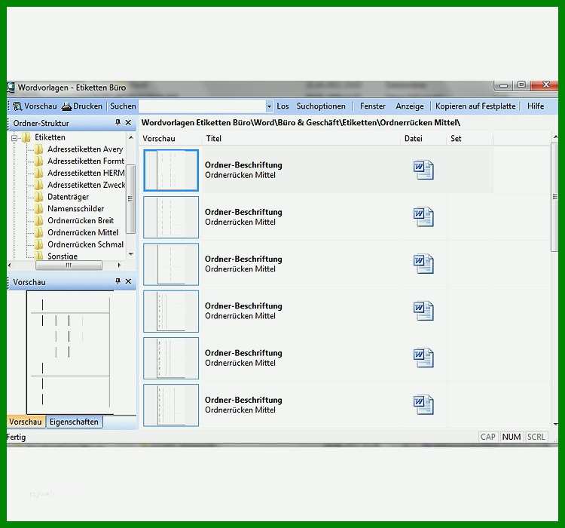The height and width of the screenshot is (528, 565).
Task: Click template list vertical scrollbar thumb
Action: point(554,197)
